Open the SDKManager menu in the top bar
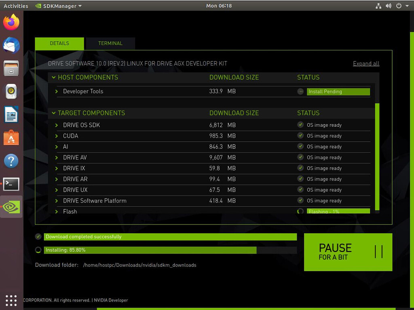Viewport: 414px width, 310px height. click(56, 6)
